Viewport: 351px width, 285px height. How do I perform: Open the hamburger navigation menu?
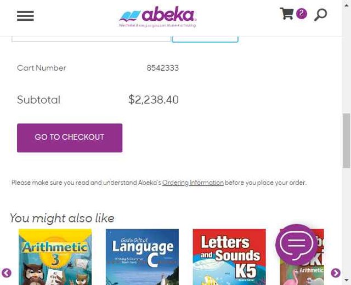tap(25, 16)
